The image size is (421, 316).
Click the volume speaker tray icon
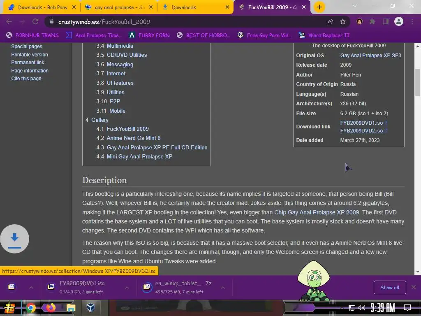point(362,308)
